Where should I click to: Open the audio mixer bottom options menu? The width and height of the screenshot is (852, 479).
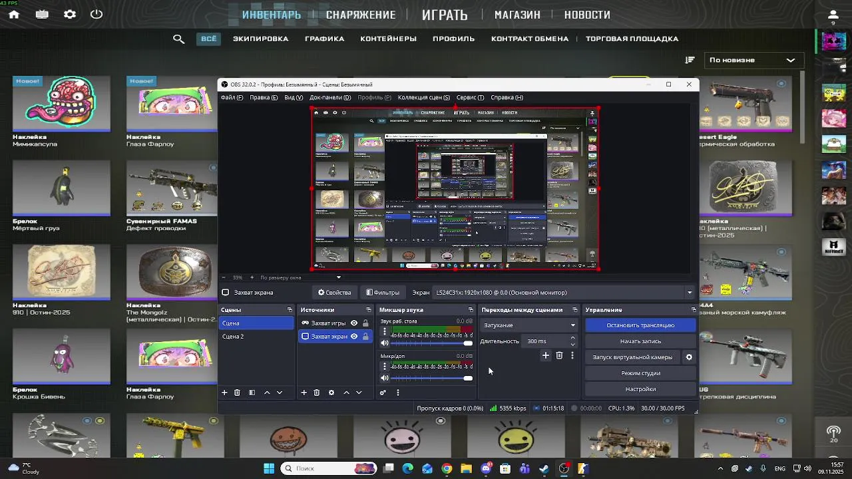pyautogui.click(x=398, y=393)
